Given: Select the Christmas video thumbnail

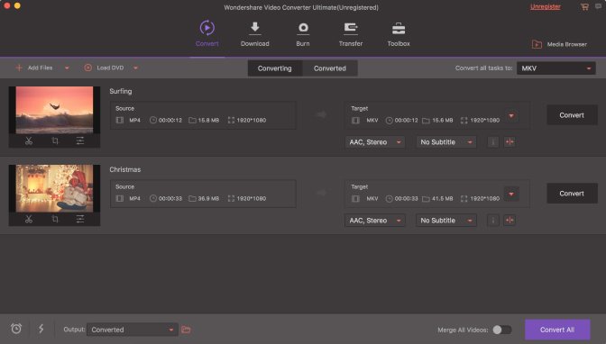Looking at the screenshot, I should pyautogui.click(x=54, y=188).
